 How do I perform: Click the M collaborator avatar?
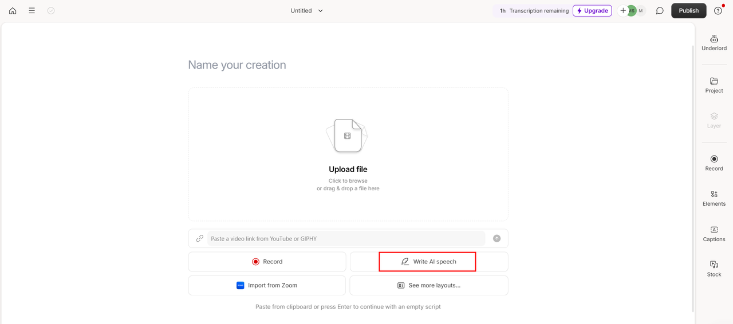[641, 11]
